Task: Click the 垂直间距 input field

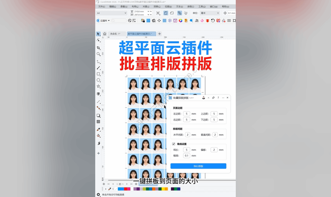Action: [215, 135]
